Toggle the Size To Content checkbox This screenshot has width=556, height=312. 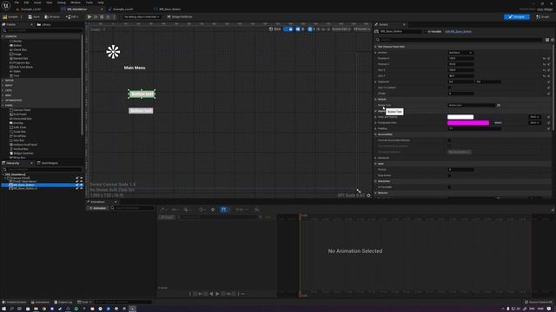449,88
